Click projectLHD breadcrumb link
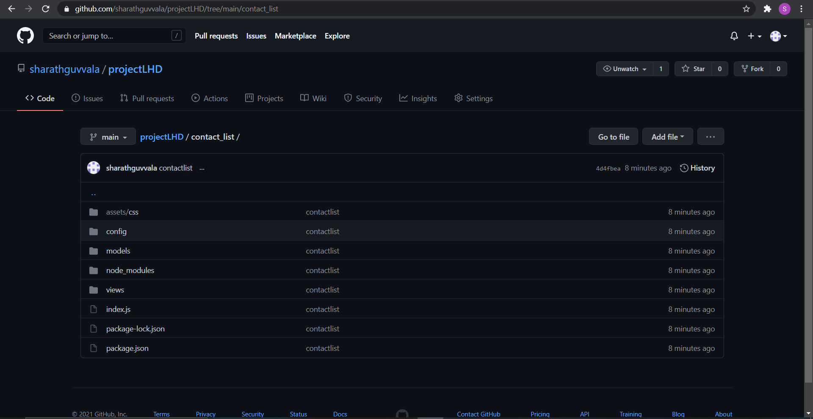Viewport: 813px width, 419px height. tap(162, 137)
